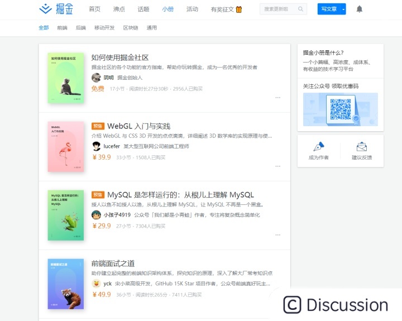Viewport: 402px width, 321px height.
Task: Open more options for 如何使用掘金社区
Action: [277, 98]
